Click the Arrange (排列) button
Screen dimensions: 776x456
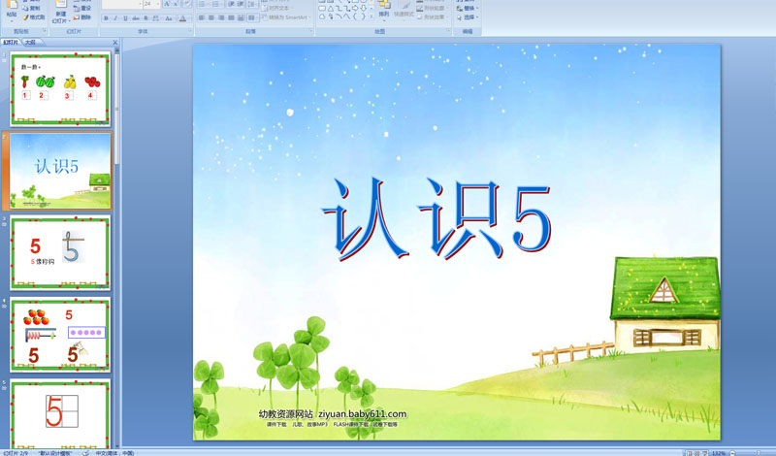383,10
